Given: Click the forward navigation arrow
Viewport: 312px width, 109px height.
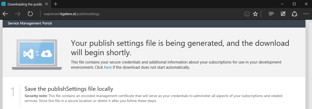Looking at the screenshot, I should 18,14.
